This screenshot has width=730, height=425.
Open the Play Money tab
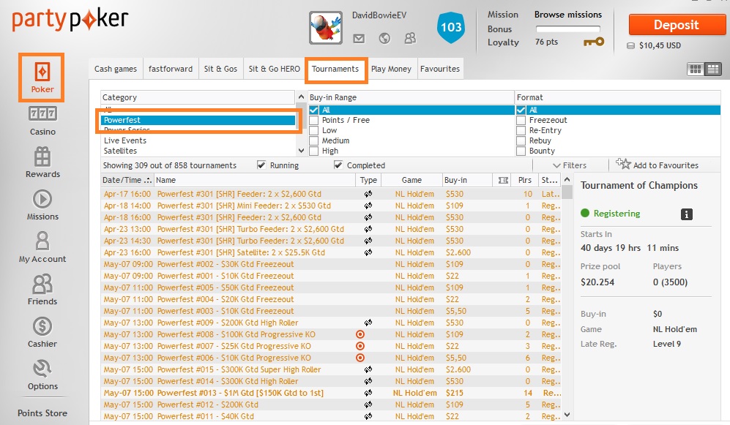click(x=391, y=69)
